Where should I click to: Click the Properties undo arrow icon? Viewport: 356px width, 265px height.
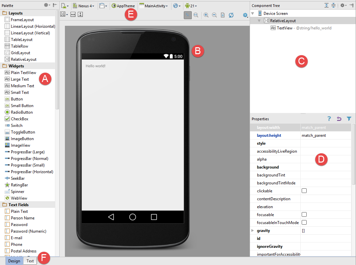(x=339, y=119)
